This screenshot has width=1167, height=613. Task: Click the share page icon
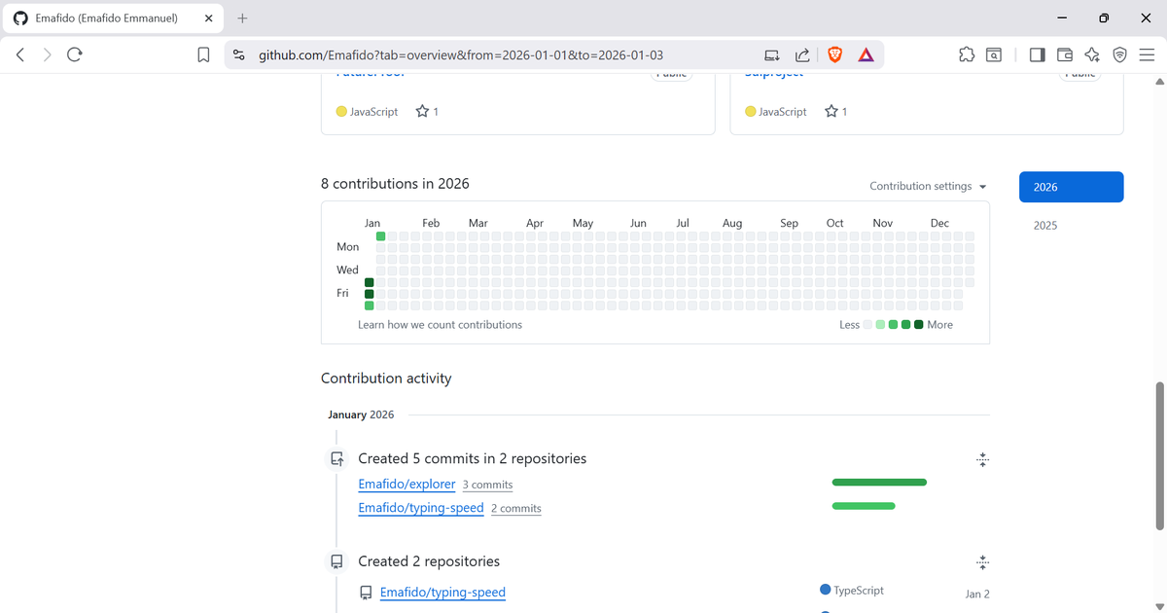click(802, 55)
